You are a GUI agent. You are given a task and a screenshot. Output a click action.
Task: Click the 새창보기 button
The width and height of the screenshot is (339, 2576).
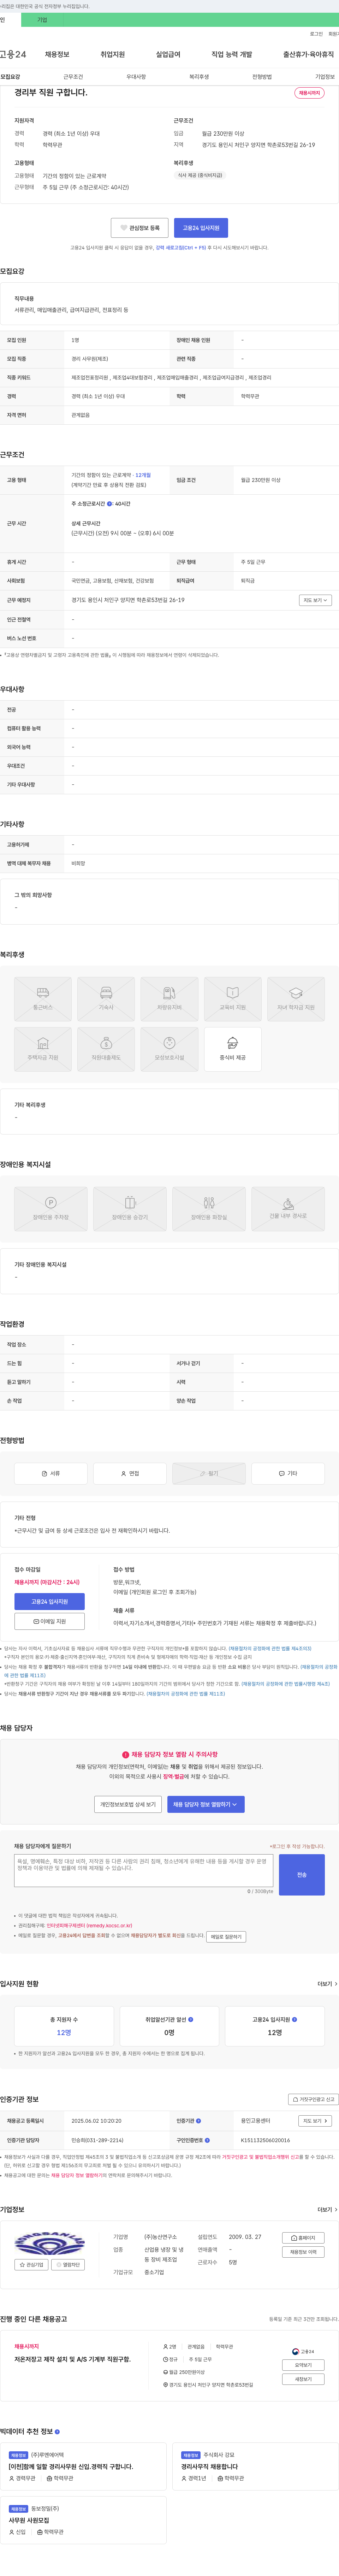(303, 2379)
